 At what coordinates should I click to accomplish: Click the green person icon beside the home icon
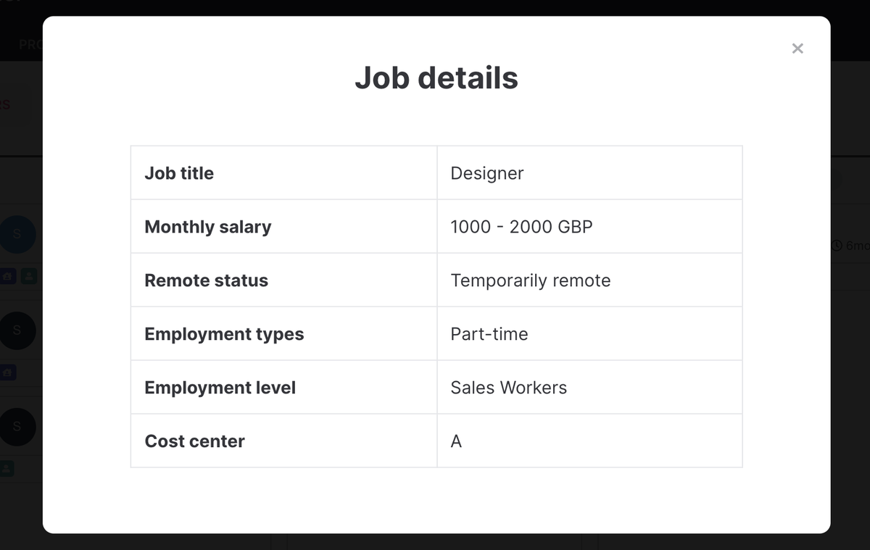click(28, 276)
